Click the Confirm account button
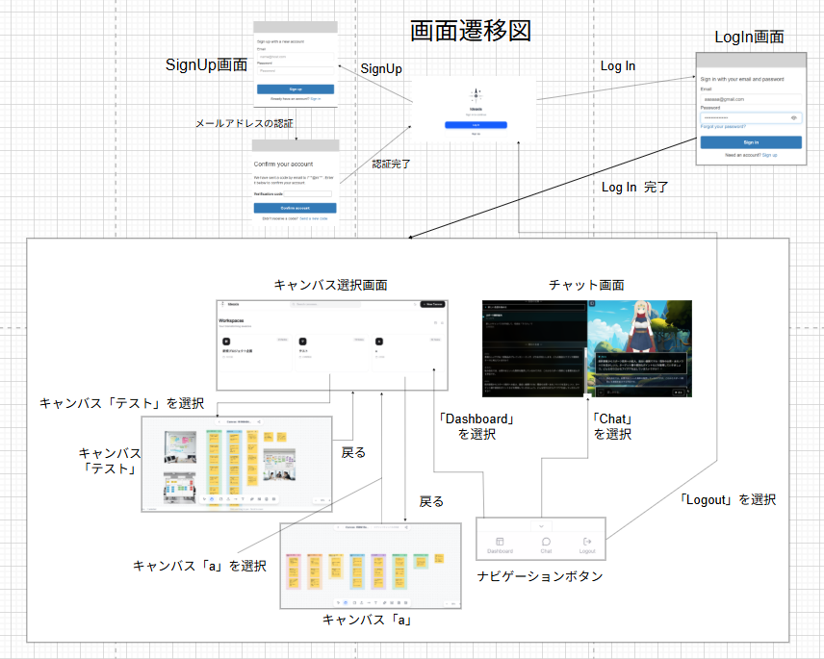 coord(295,208)
